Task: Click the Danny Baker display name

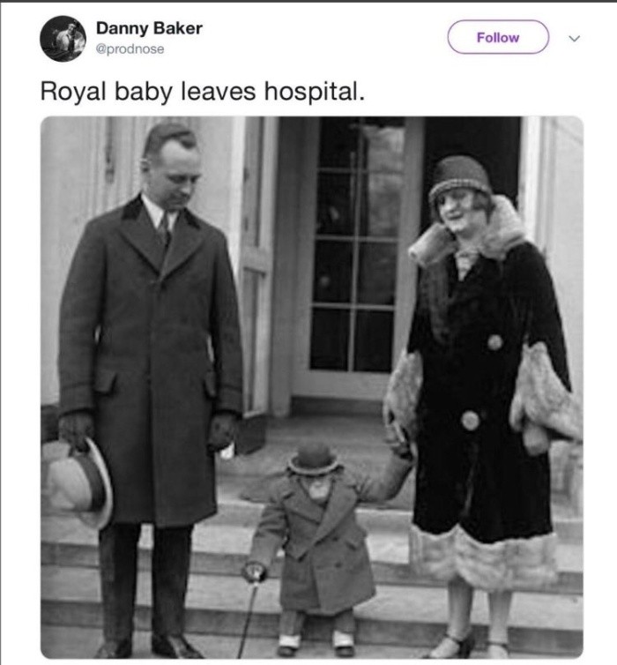Action: click(x=149, y=28)
